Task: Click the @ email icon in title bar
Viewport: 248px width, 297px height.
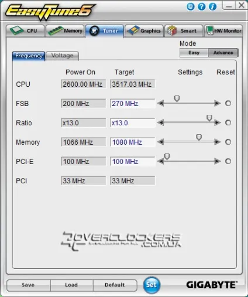Action: click(x=191, y=6)
